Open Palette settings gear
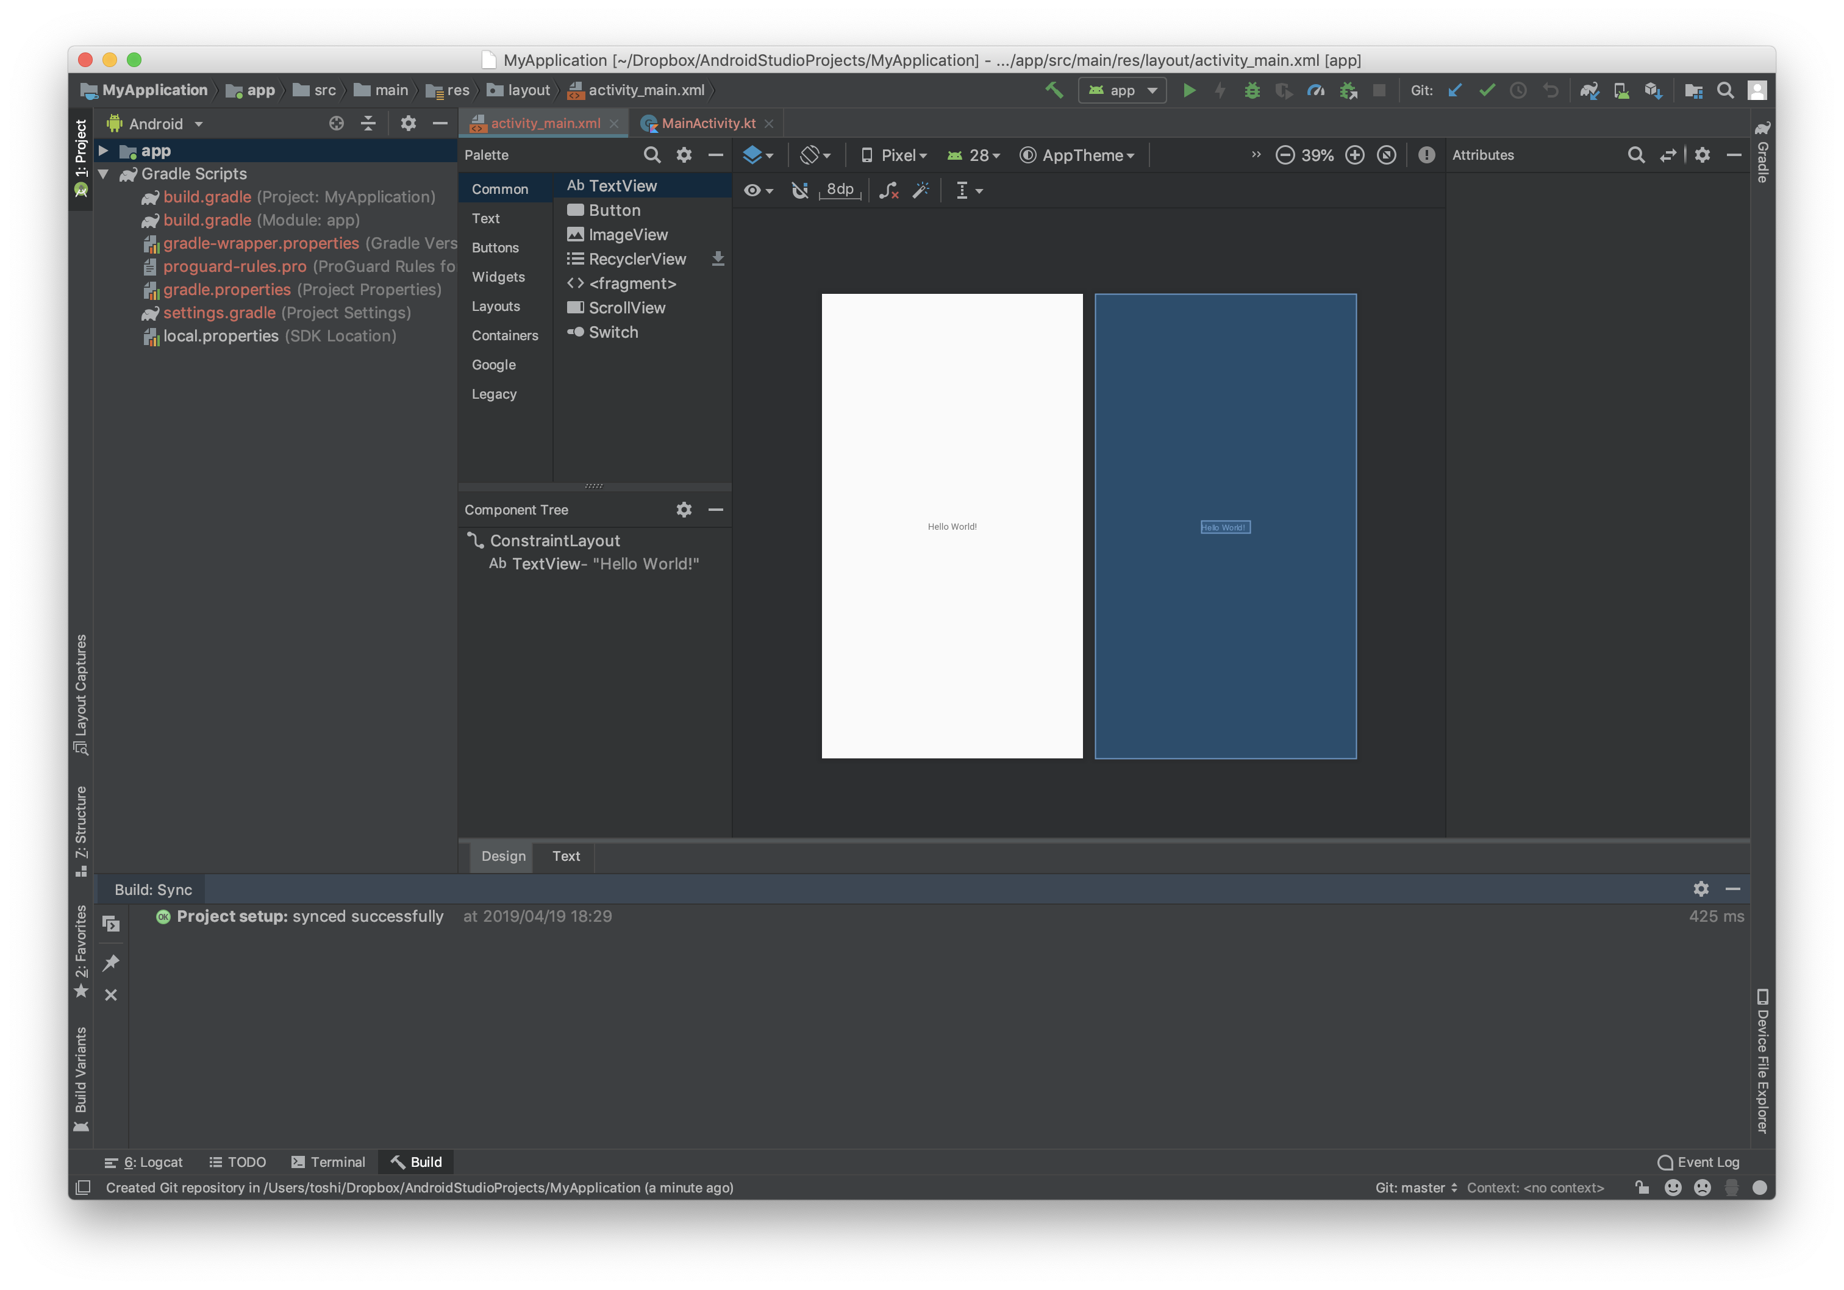The image size is (1844, 1290). pos(684,155)
